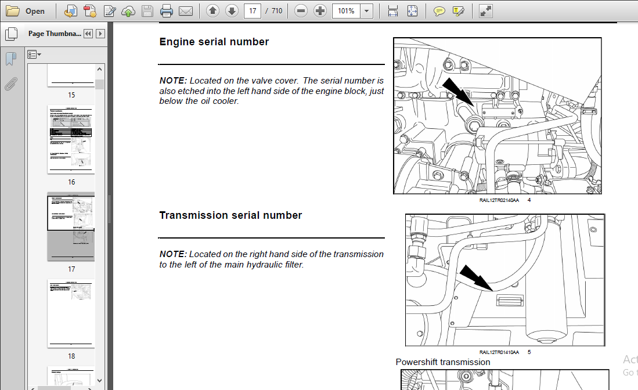Click the Create PDF from file icon
The width and height of the screenshot is (638, 390).
tap(70, 11)
